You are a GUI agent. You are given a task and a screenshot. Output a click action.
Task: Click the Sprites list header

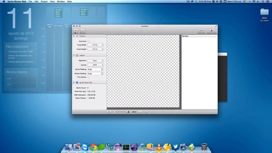point(199,36)
